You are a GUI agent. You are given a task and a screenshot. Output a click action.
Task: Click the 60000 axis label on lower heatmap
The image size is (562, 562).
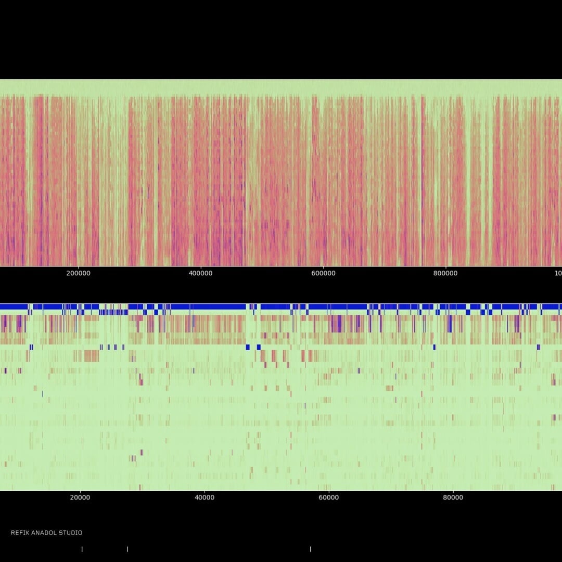(329, 497)
